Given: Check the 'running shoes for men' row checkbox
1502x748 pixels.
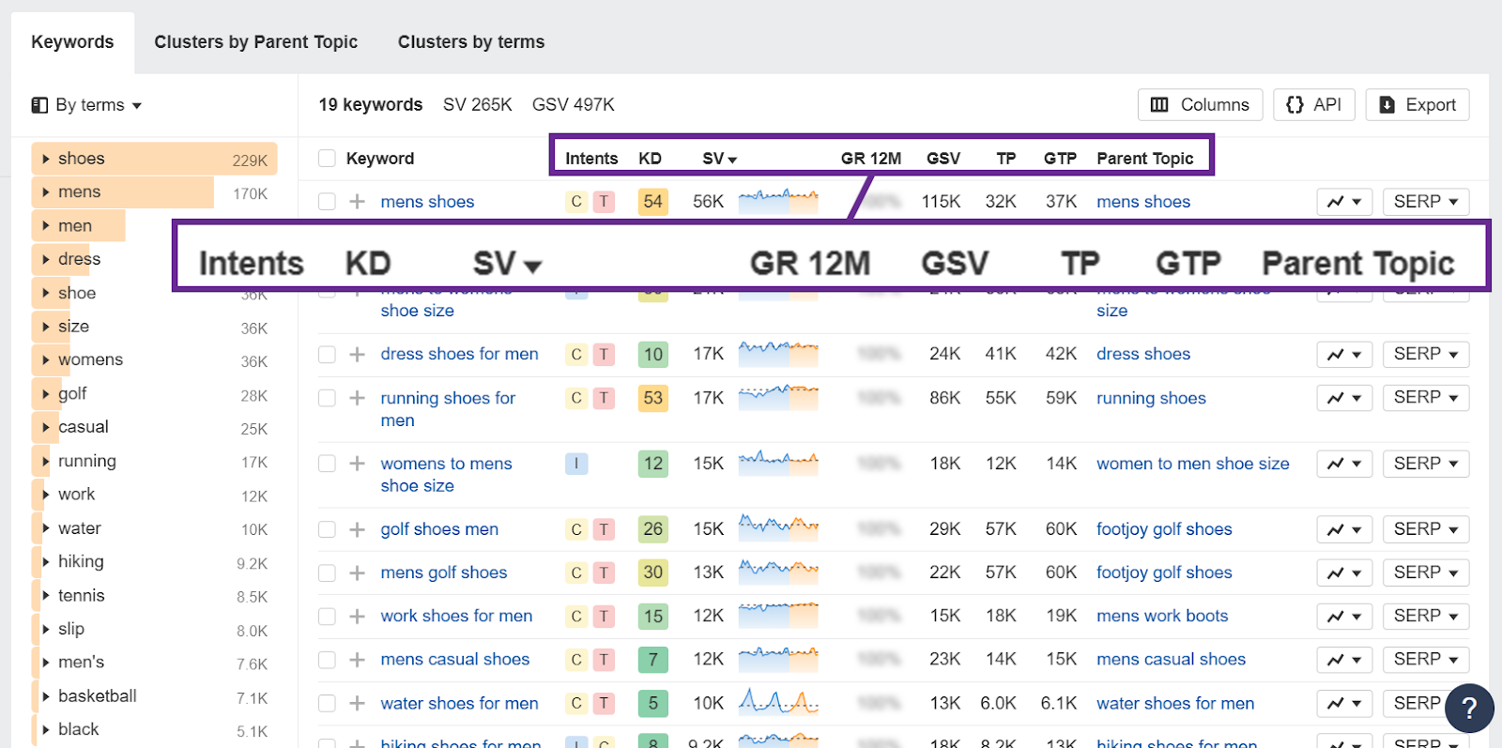Looking at the screenshot, I should (327, 398).
